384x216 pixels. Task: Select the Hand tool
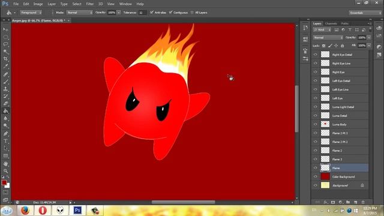(5, 164)
